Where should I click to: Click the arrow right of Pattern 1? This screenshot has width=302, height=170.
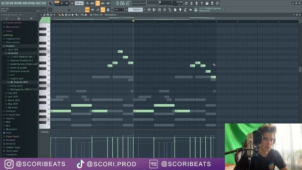click(144, 9)
